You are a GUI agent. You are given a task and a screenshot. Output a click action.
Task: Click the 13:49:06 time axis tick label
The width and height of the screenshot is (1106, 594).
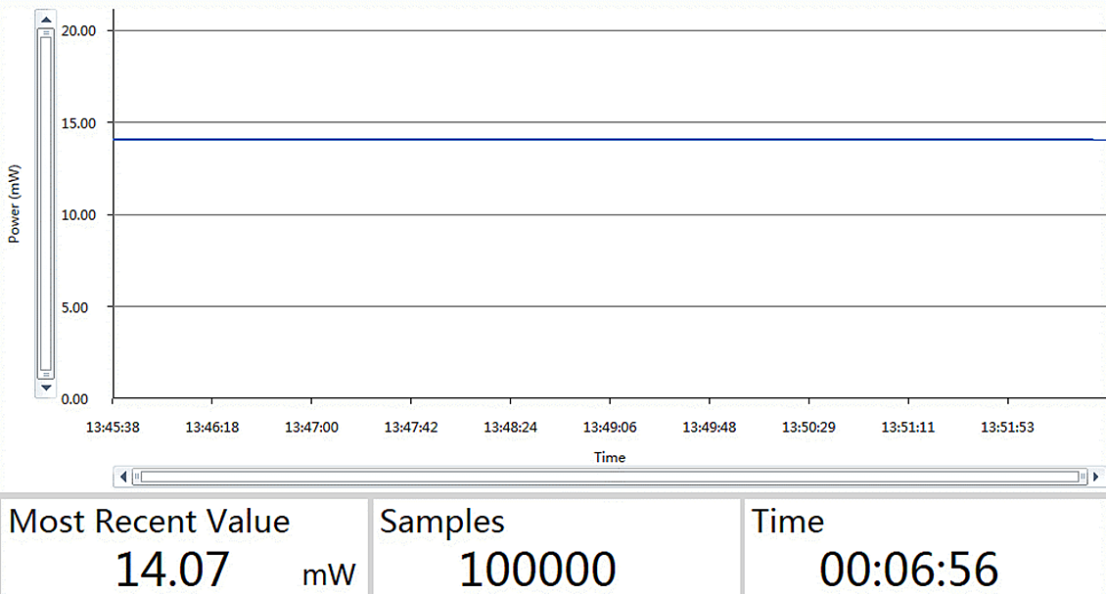click(610, 428)
